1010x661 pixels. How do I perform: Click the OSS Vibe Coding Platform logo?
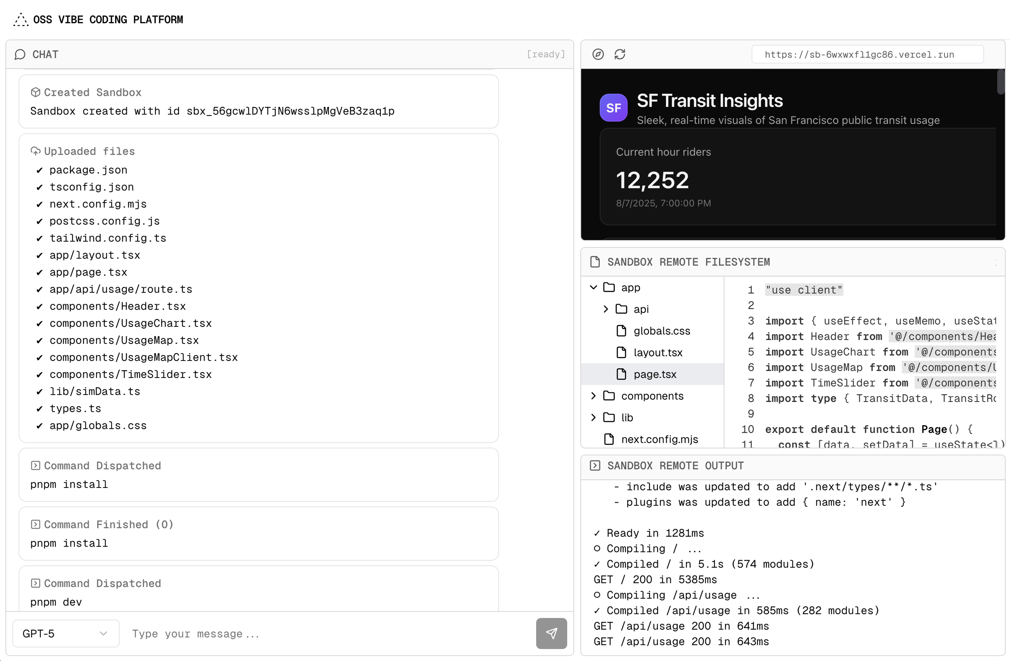tap(21, 19)
